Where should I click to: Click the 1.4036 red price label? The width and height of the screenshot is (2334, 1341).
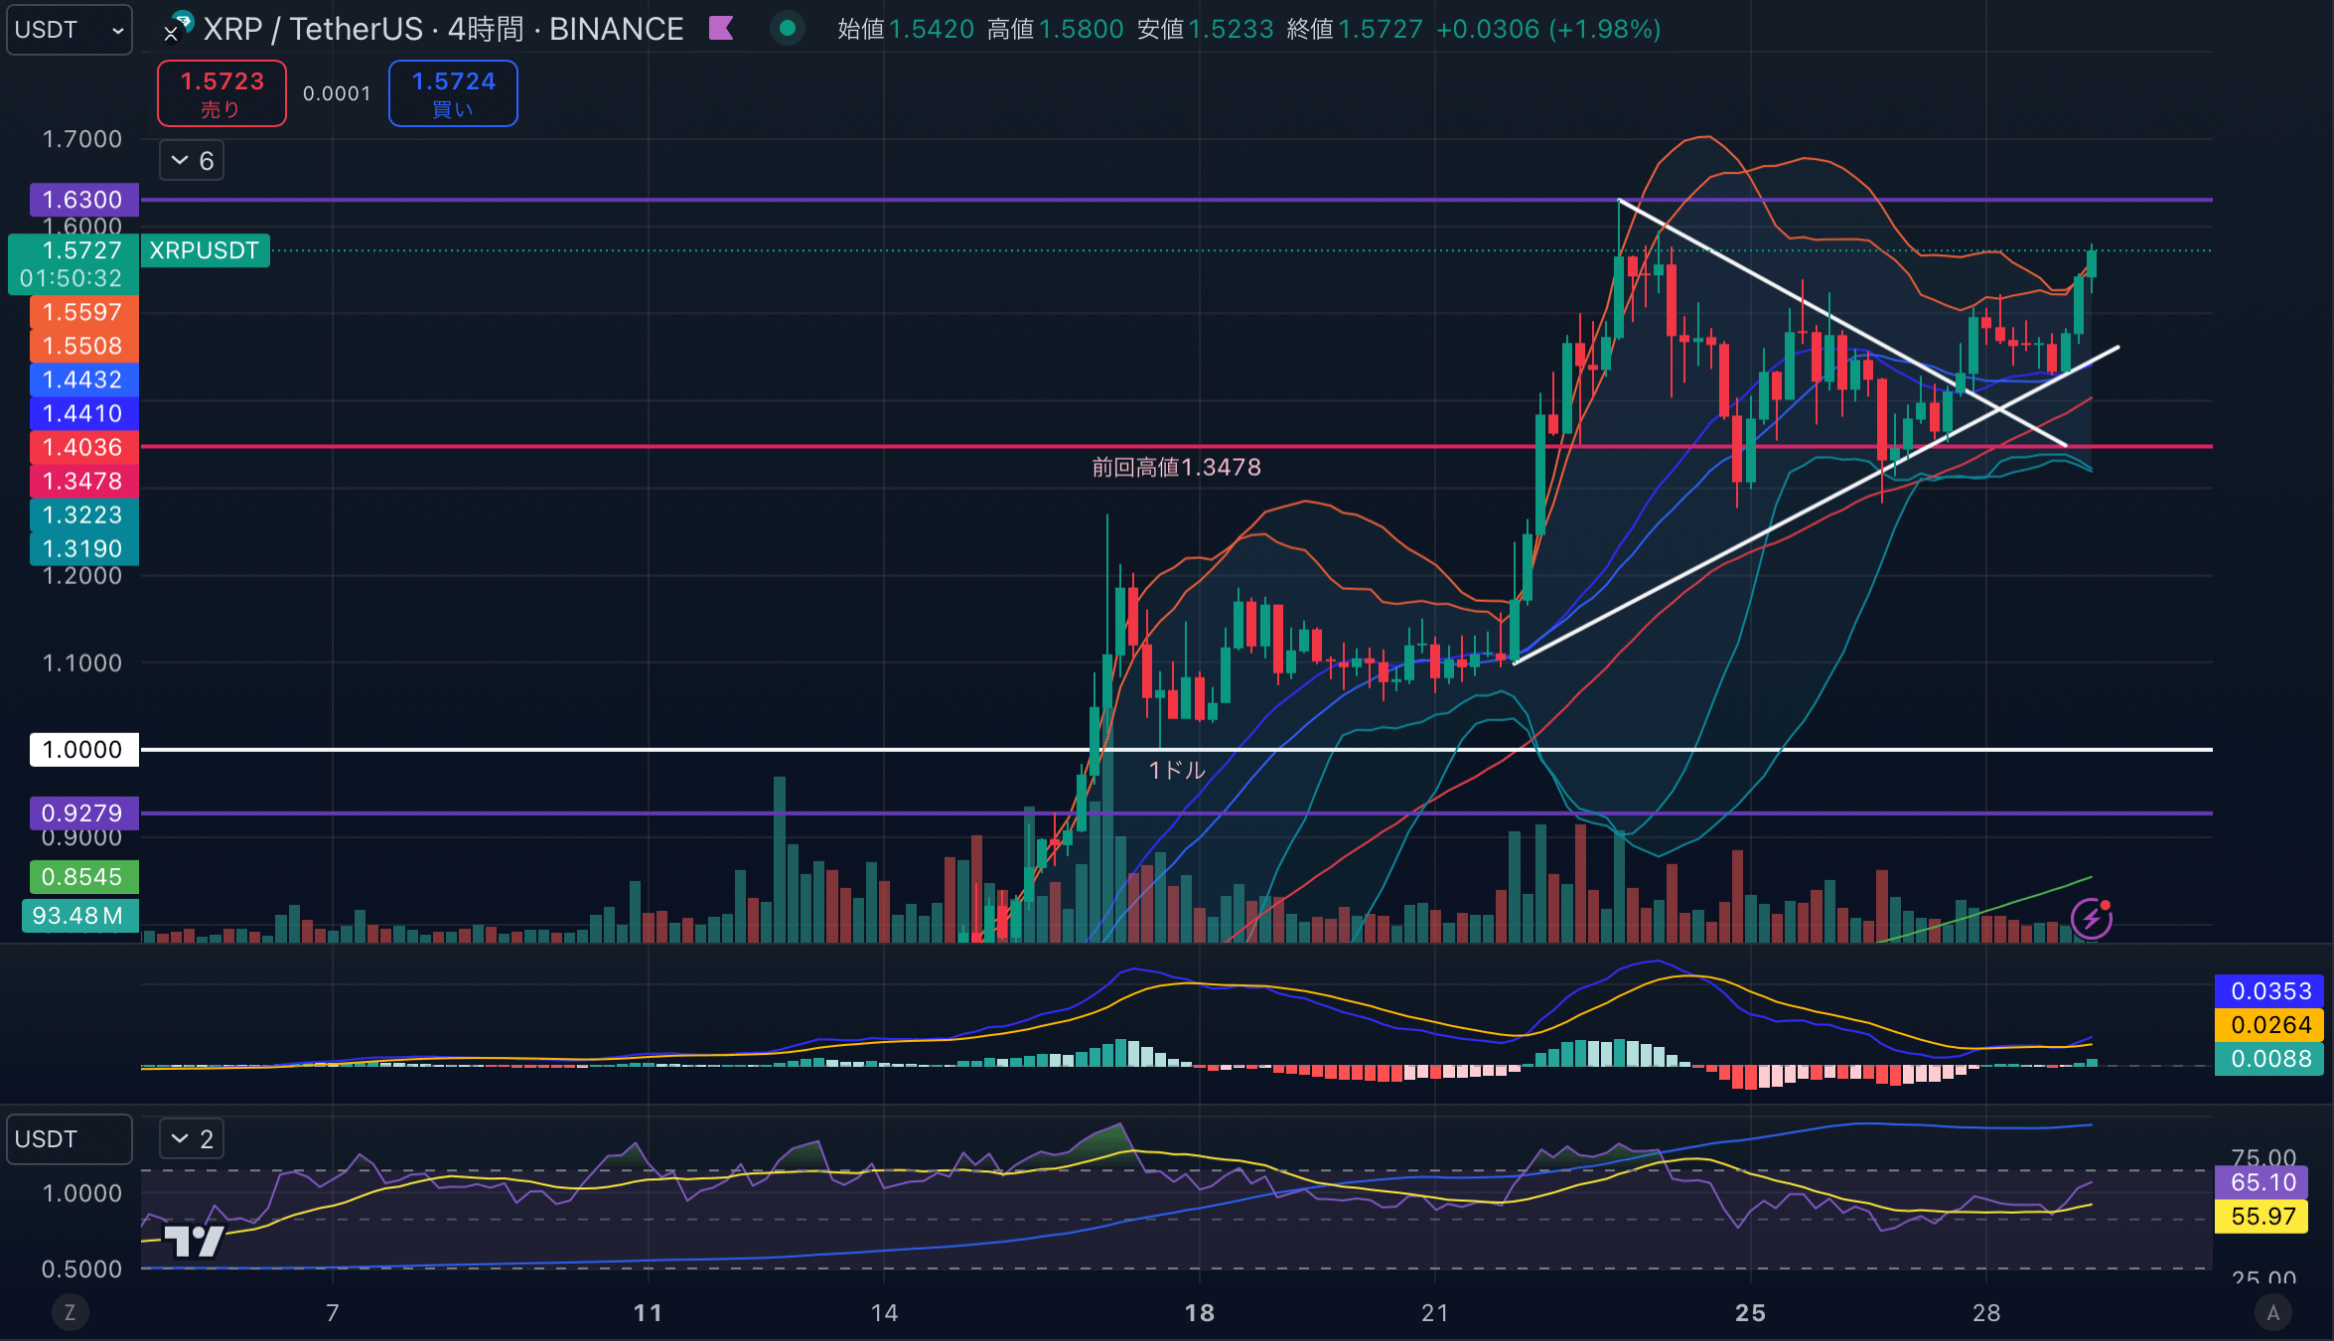pyautogui.click(x=83, y=448)
